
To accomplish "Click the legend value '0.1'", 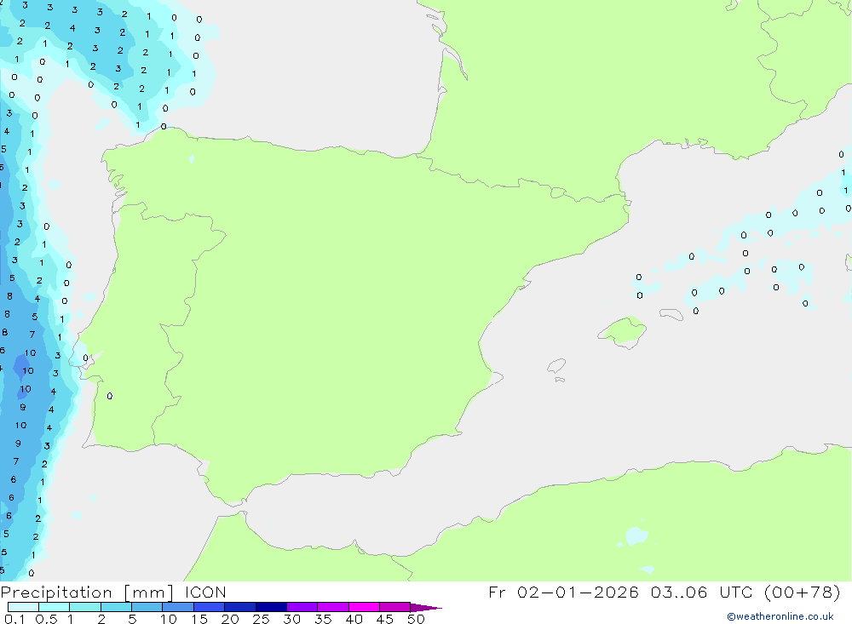I will 14,619.
